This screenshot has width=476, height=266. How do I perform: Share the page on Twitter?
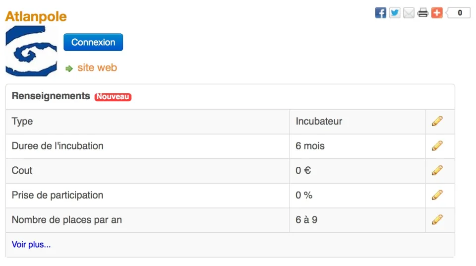(x=395, y=13)
